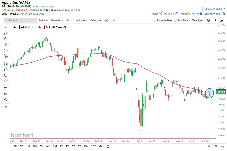Enable the magnet snap tool
227x151 pixels.
pyautogui.click(x=6, y=64)
